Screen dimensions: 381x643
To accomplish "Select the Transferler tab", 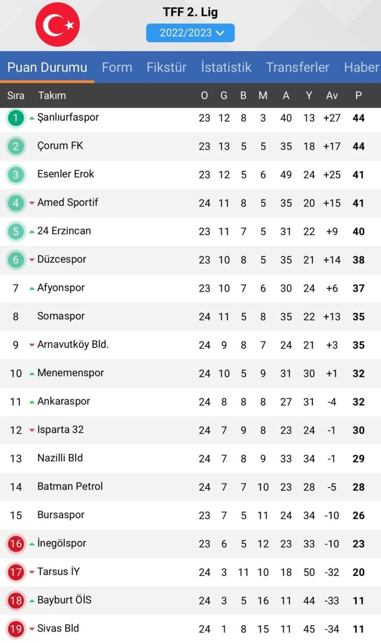I will pyautogui.click(x=298, y=67).
